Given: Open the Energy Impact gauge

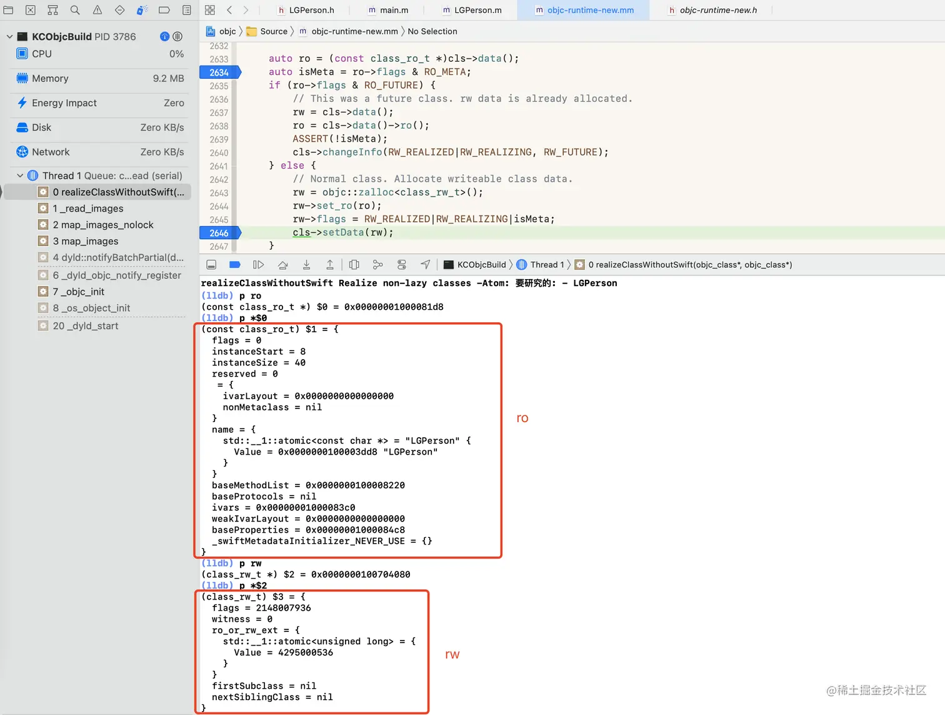Looking at the screenshot, I should 100,103.
